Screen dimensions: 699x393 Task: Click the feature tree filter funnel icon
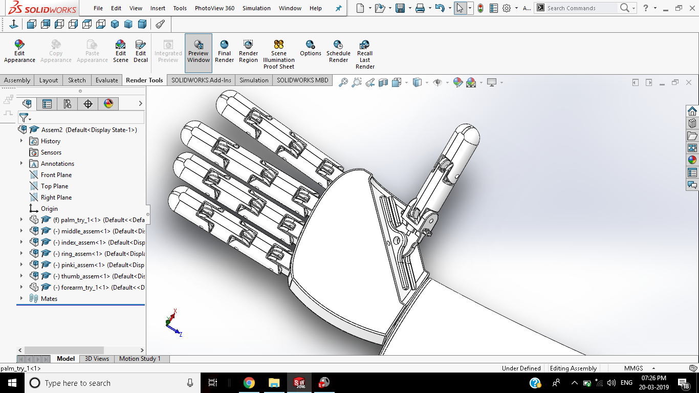(x=24, y=118)
